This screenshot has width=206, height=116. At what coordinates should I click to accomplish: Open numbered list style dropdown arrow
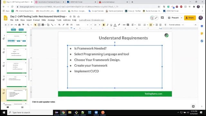(147, 25)
